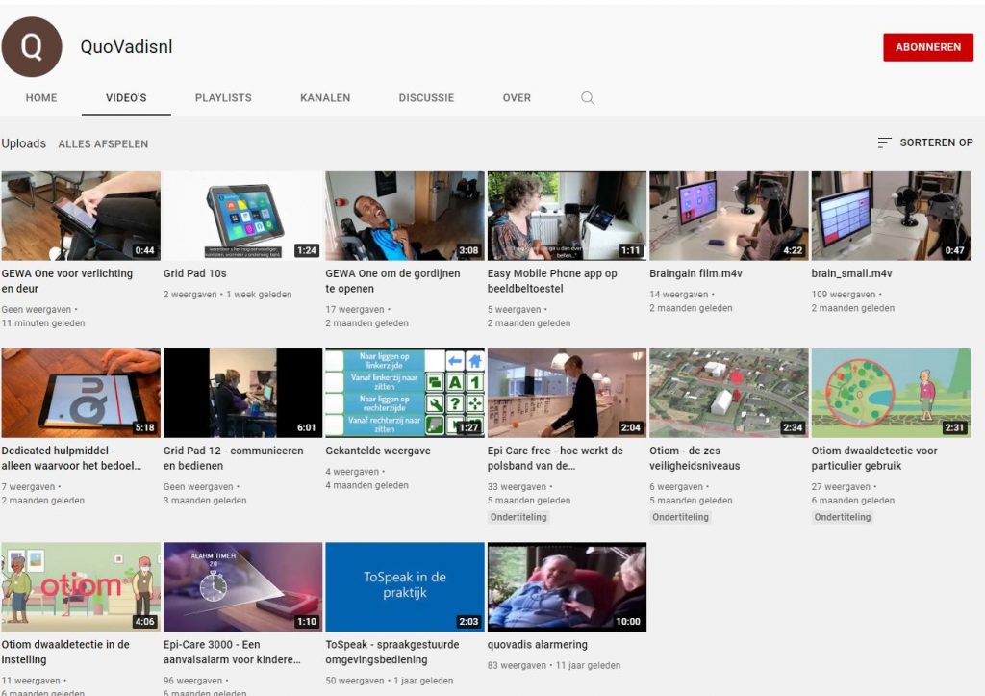The height and width of the screenshot is (696, 985).
Task: Open Grid Pad 12 communiceren thumbnail
Action: (242, 393)
